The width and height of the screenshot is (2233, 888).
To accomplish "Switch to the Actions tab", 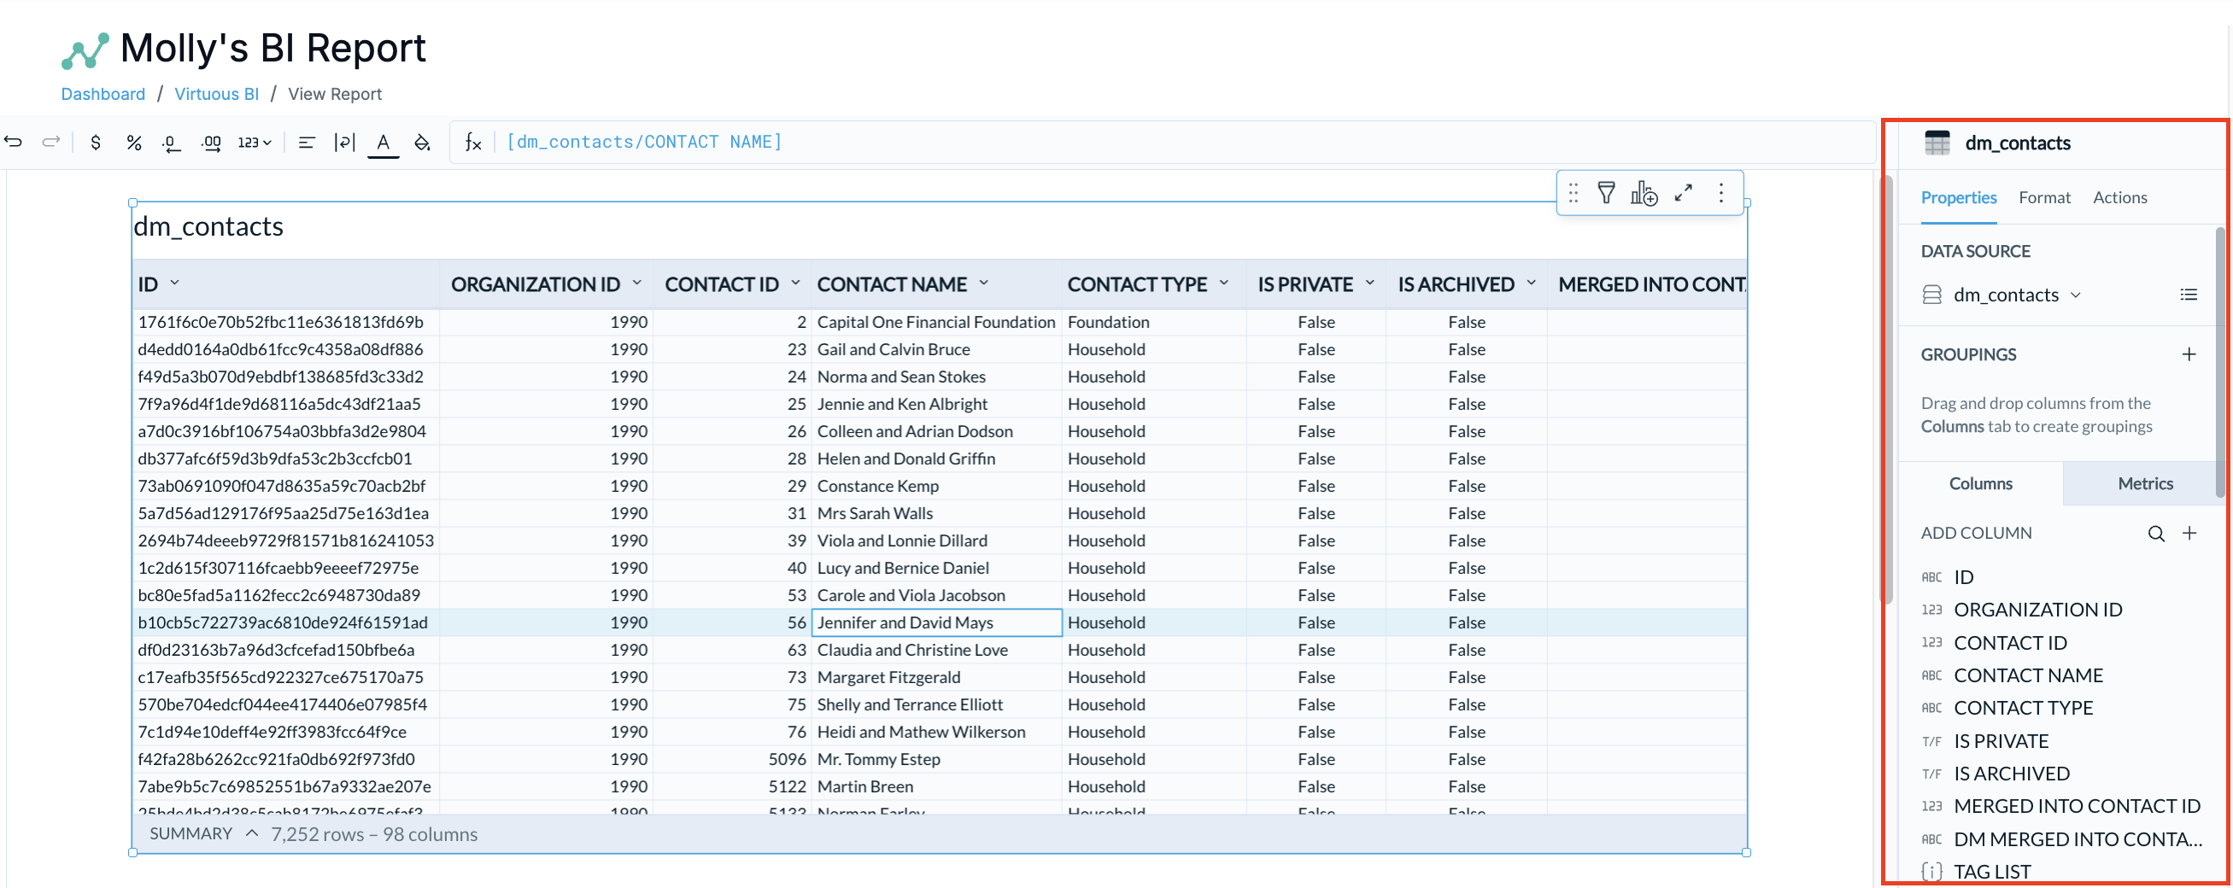I will 2119,197.
